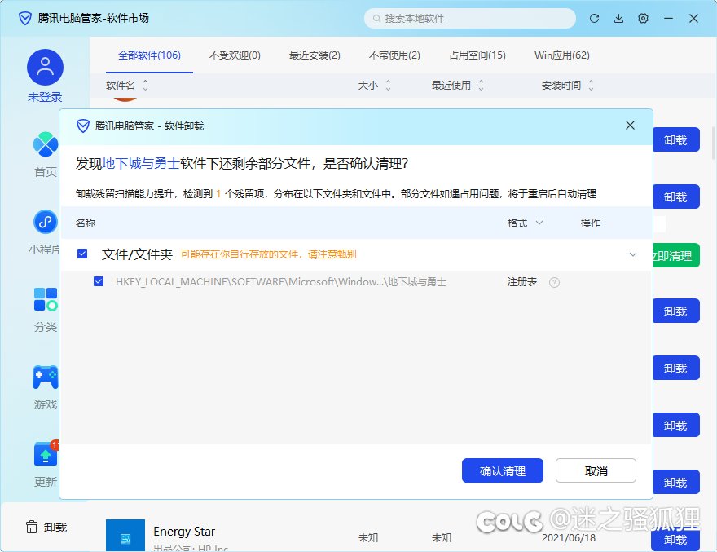Click the refresh icon in title bar
The width and height of the screenshot is (717, 552).
(x=594, y=18)
